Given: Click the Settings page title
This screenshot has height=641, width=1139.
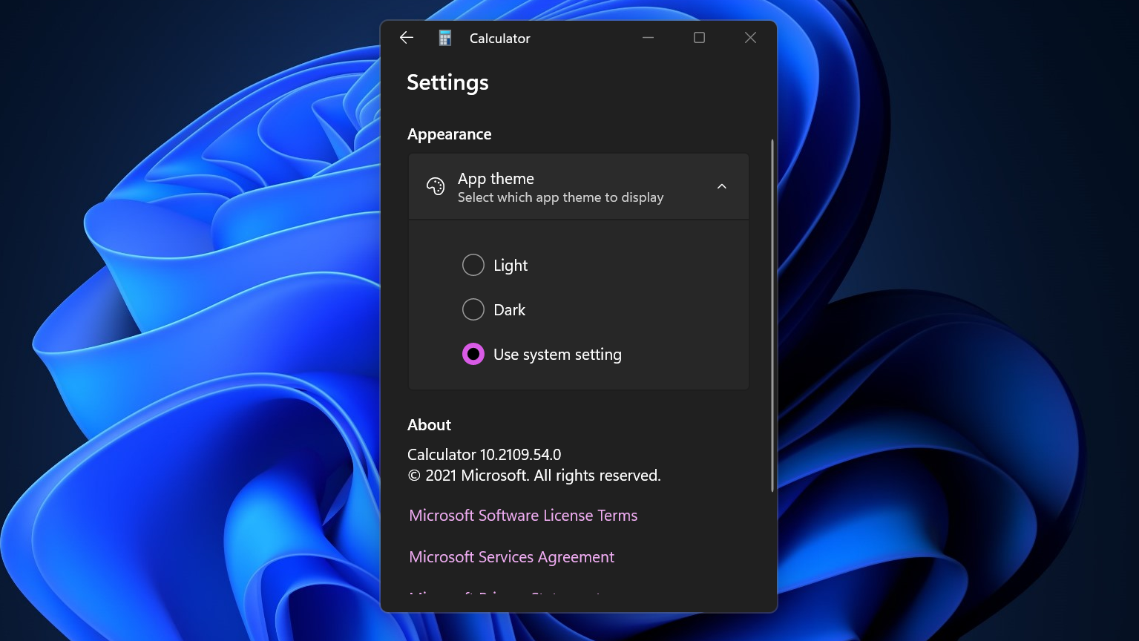Looking at the screenshot, I should [x=448, y=82].
